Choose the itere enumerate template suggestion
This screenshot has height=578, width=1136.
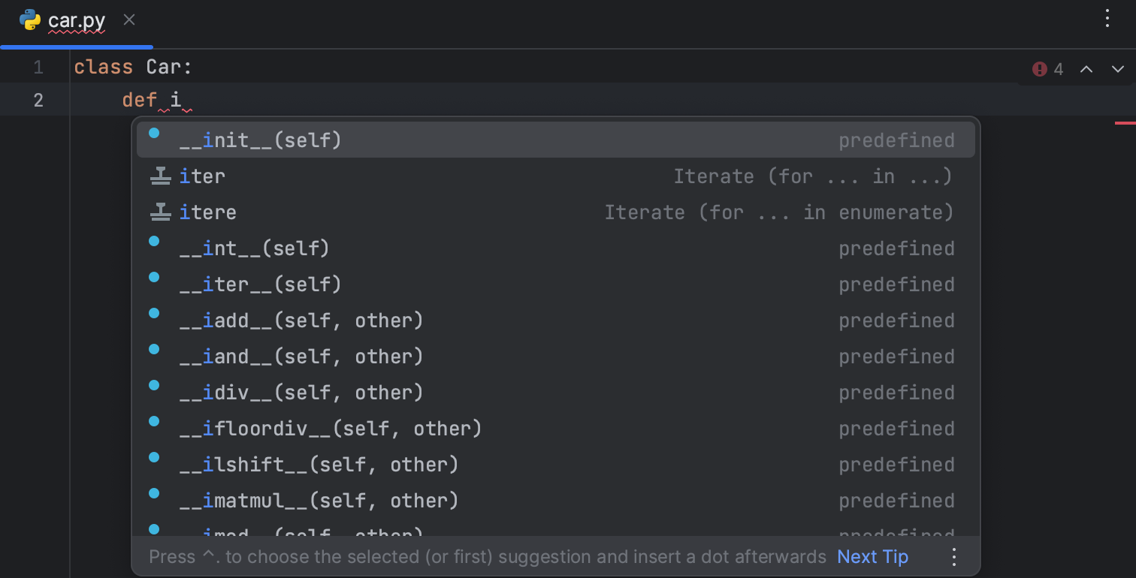(207, 212)
